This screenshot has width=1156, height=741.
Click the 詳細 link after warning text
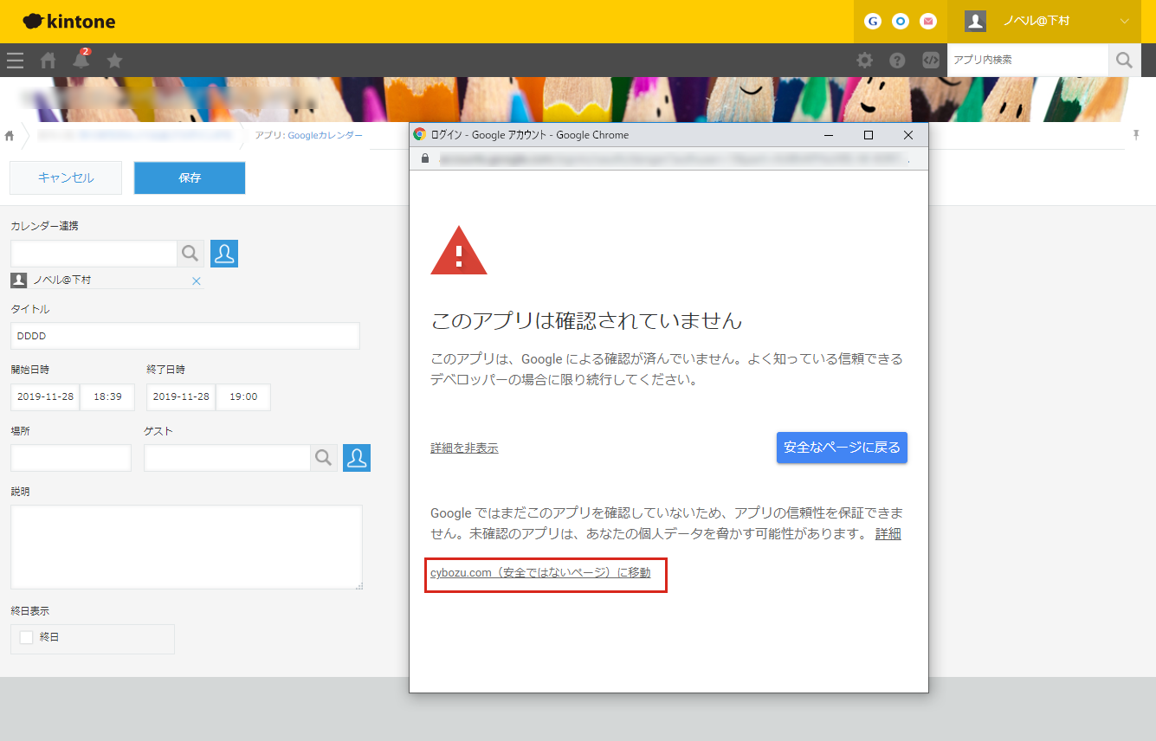click(x=888, y=533)
